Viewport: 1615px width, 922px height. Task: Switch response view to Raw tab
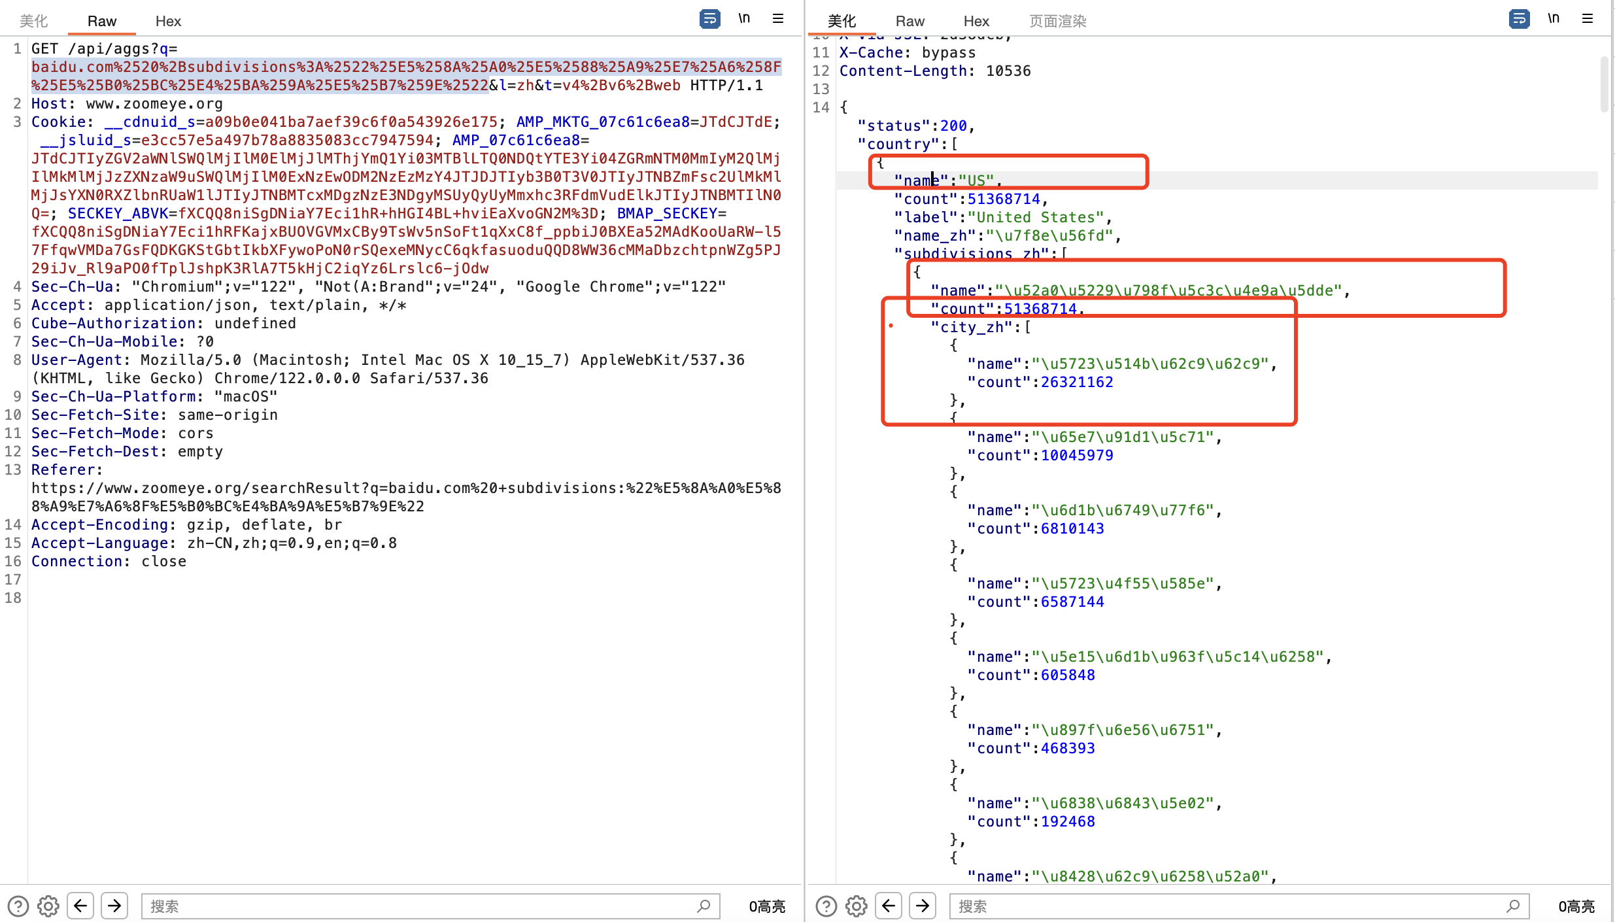(x=909, y=21)
